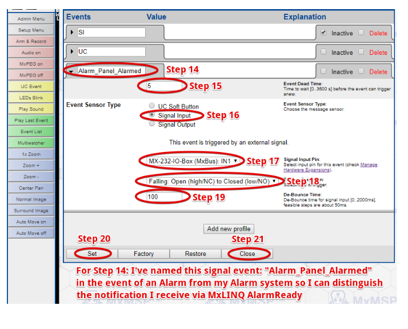This screenshot has height=329, width=408.
Task: Click Play Sound softbutton
Action: pyautogui.click(x=31, y=109)
